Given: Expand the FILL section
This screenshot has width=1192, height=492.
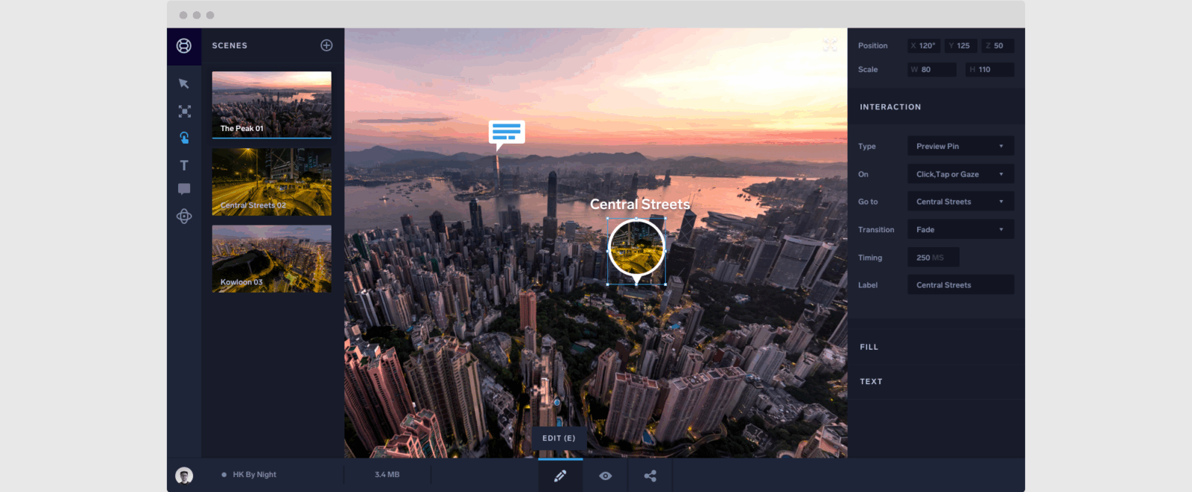Looking at the screenshot, I should tap(869, 347).
